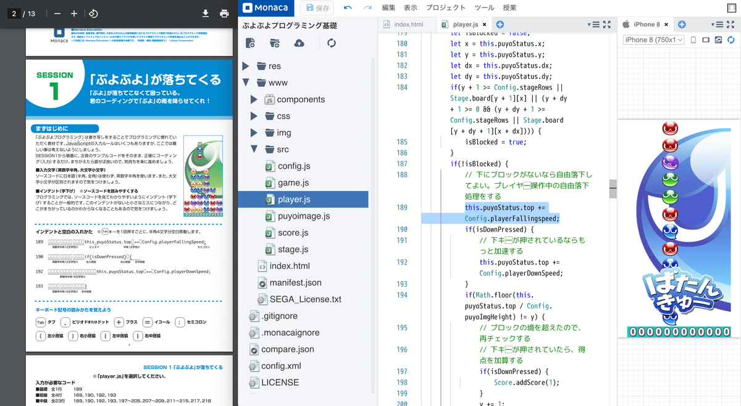
Task: Maximize the preview pane
Action: pyautogui.click(x=729, y=25)
